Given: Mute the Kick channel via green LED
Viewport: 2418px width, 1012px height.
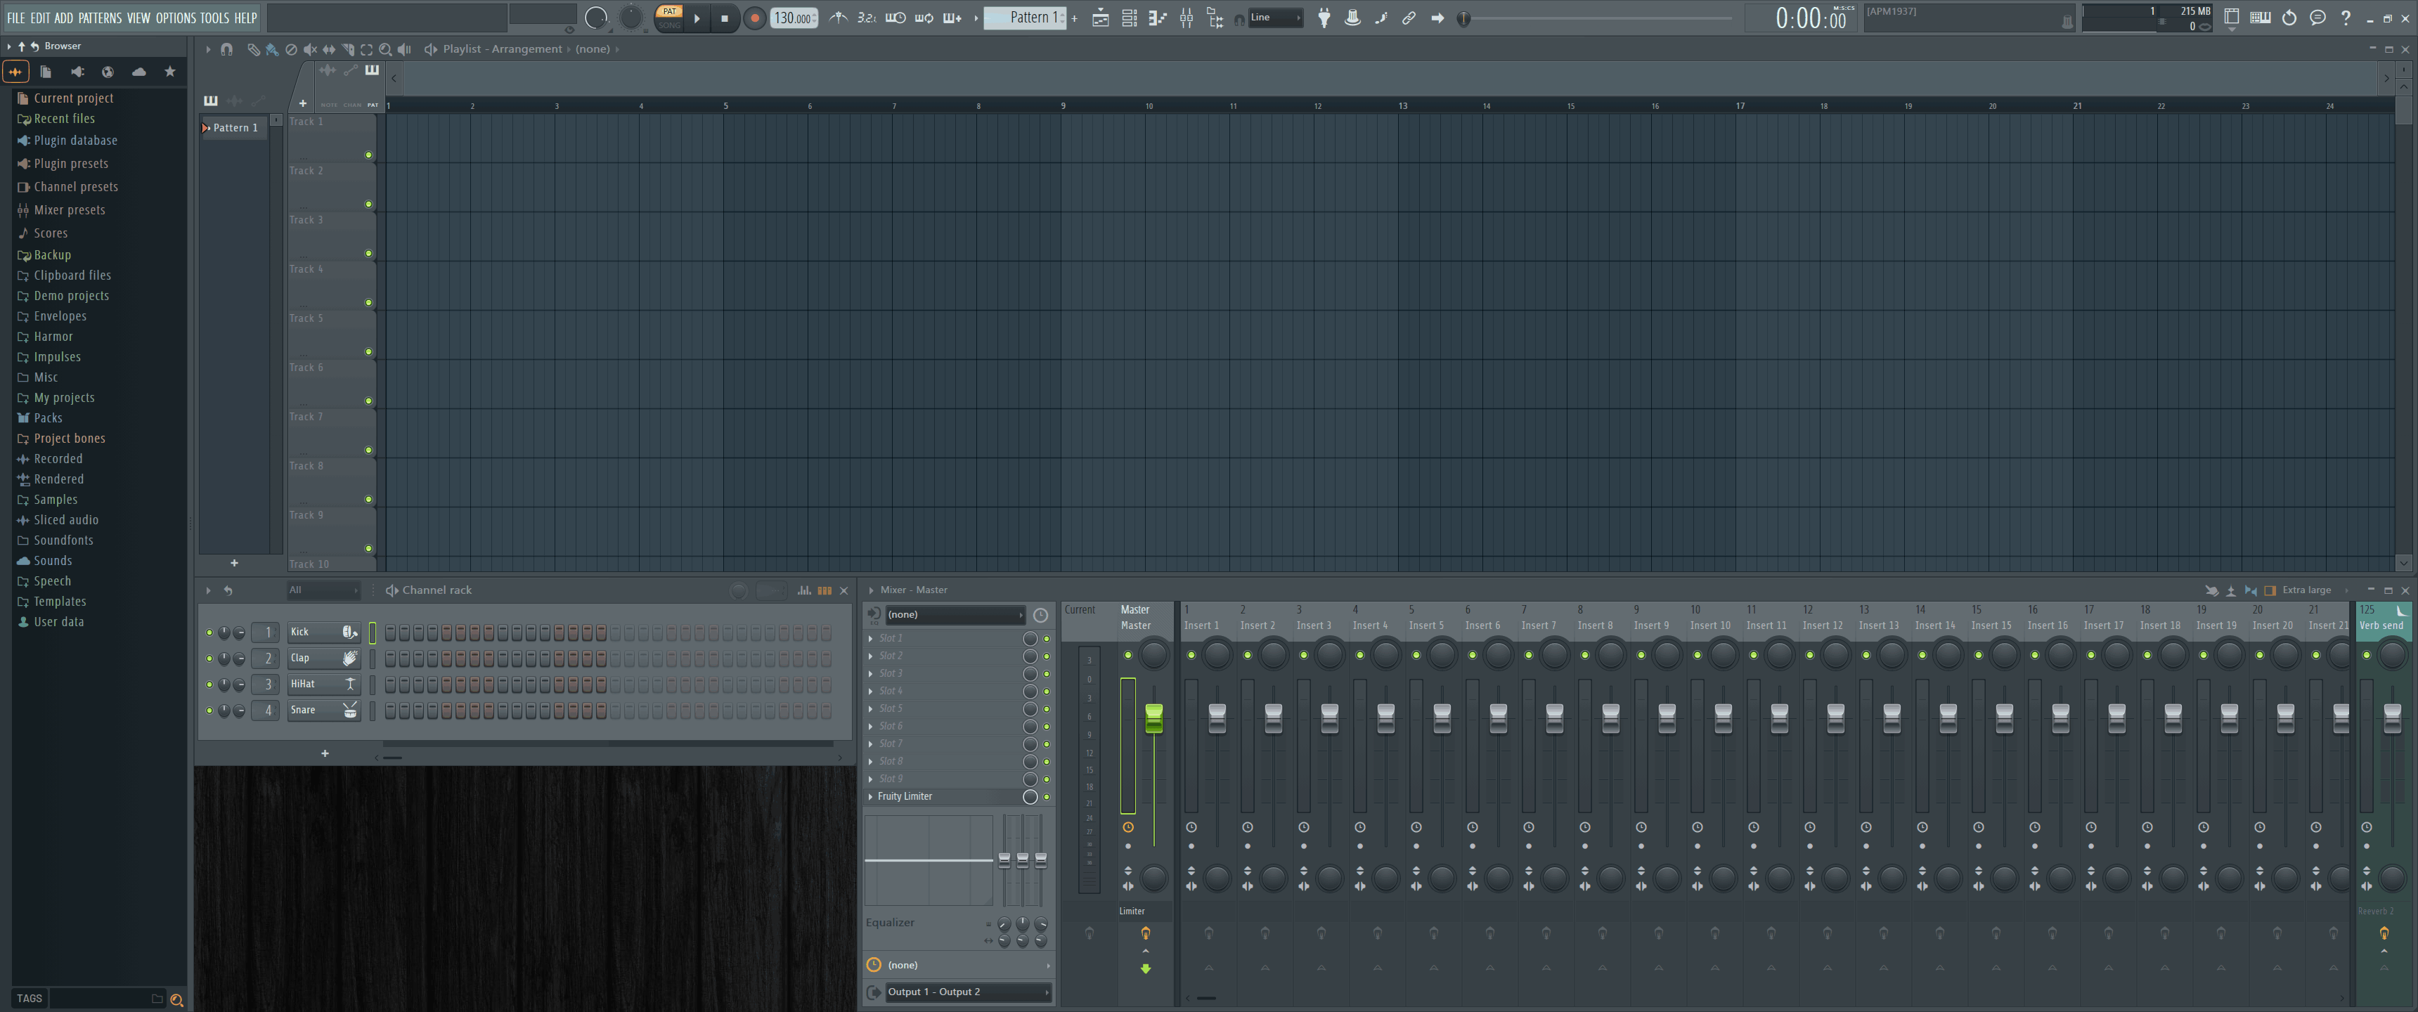Looking at the screenshot, I should pos(208,632).
